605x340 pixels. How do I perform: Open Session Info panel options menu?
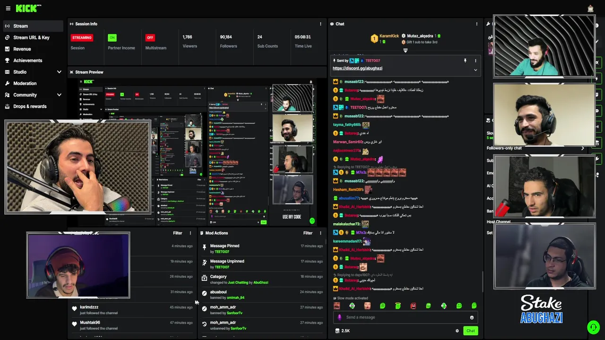(x=320, y=24)
